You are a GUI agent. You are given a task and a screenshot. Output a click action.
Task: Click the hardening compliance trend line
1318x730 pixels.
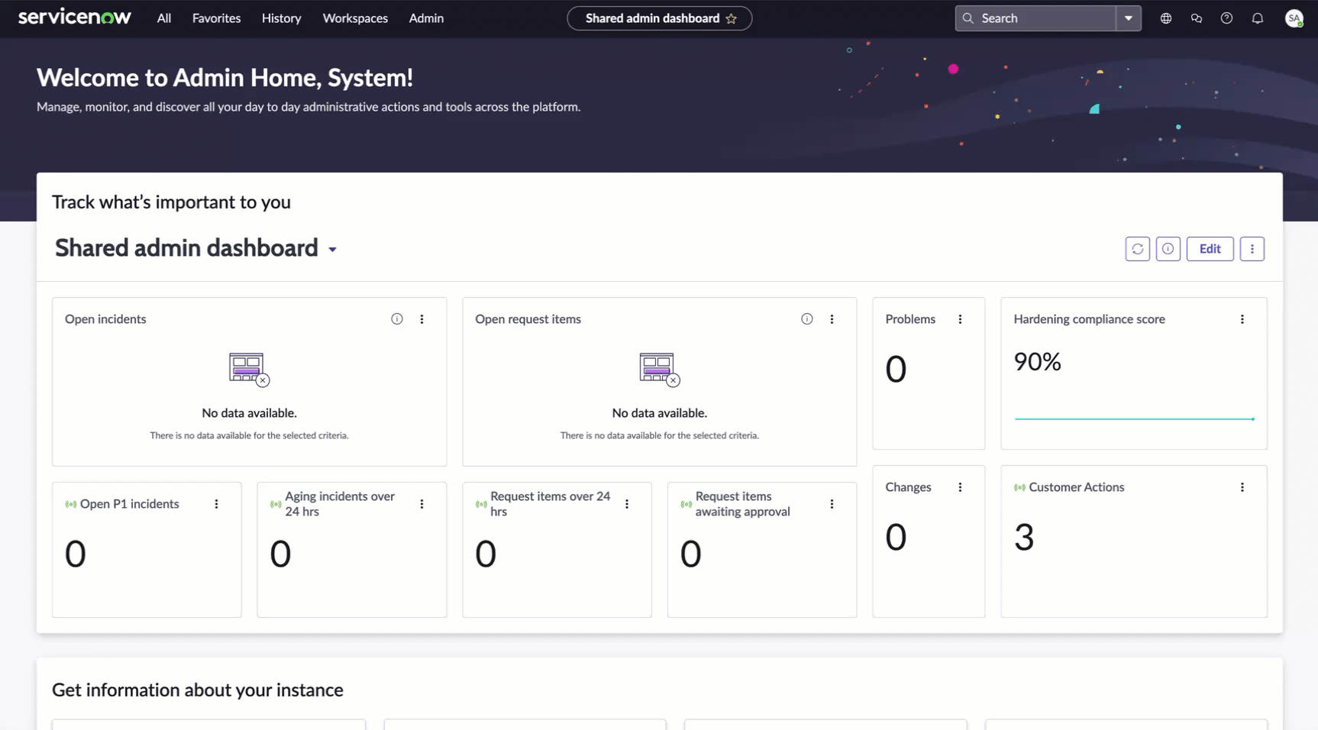click(x=1134, y=418)
